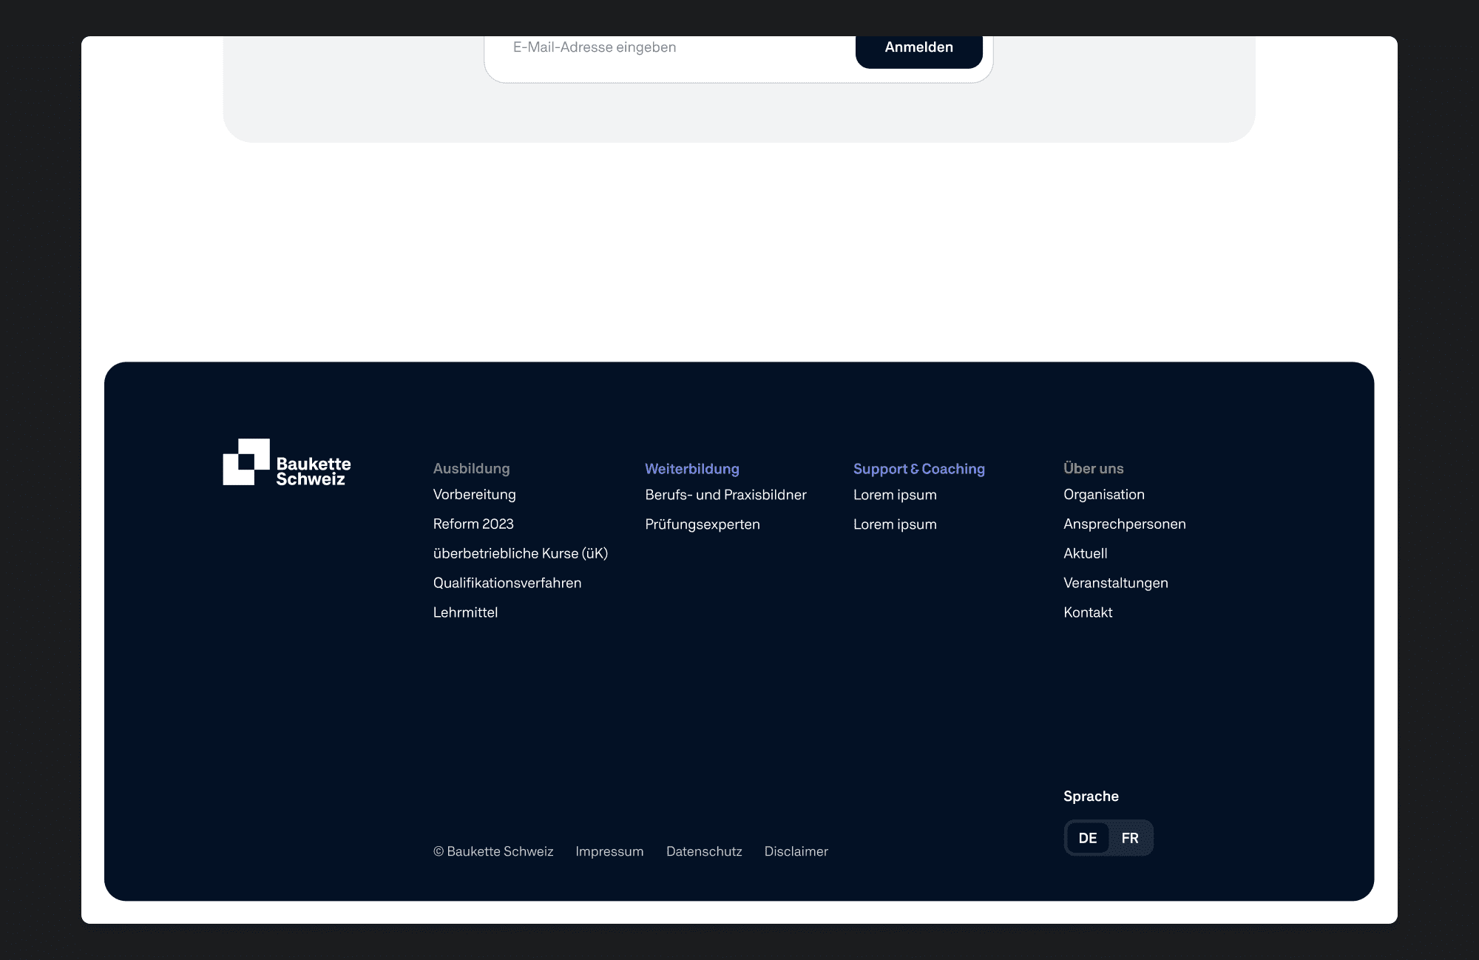Open the Kontakt link
This screenshot has width=1479, height=960.
click(x=1088, y=612)
